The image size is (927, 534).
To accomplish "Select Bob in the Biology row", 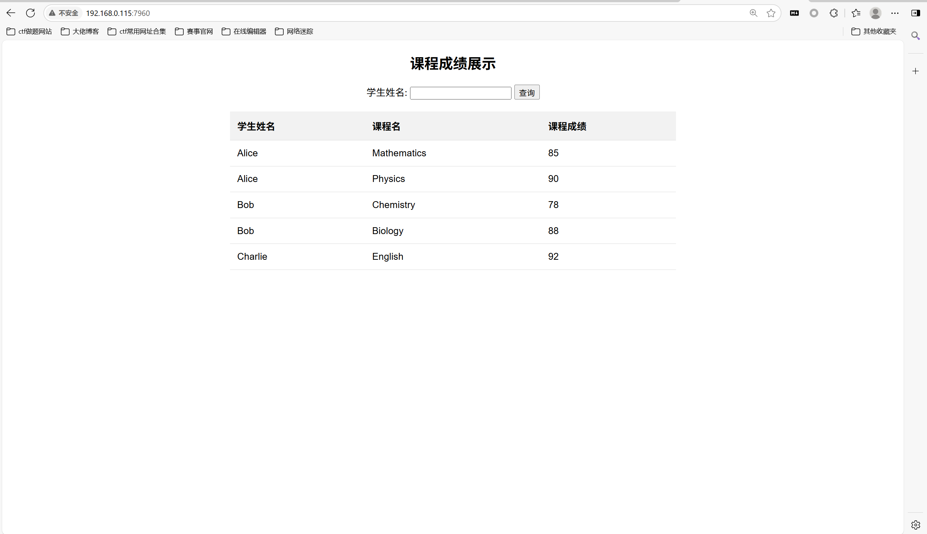I will click(245, 231).
